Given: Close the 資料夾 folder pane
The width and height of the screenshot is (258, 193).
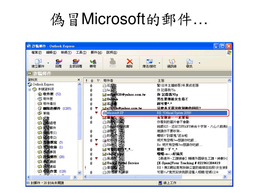Looking at the screenshot, I should pyautogui.click(x=79, y=80).
